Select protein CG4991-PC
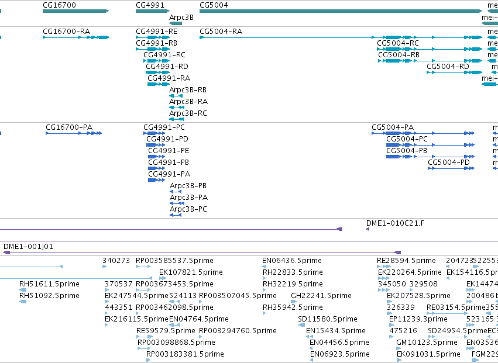This screenshot has width=498, height=363. pos(154,133)
